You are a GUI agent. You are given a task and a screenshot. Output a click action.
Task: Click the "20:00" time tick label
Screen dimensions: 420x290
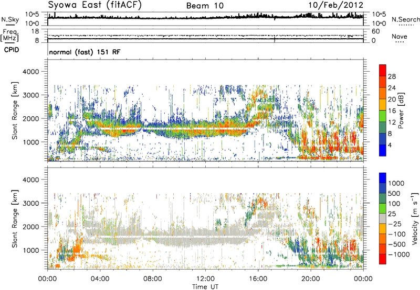[x=310, y=279]
